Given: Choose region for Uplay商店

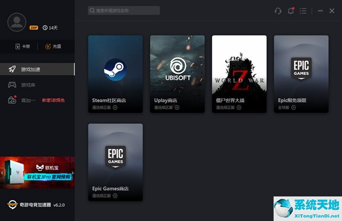Looking at the screenshot, I should (x=166, y=107).
